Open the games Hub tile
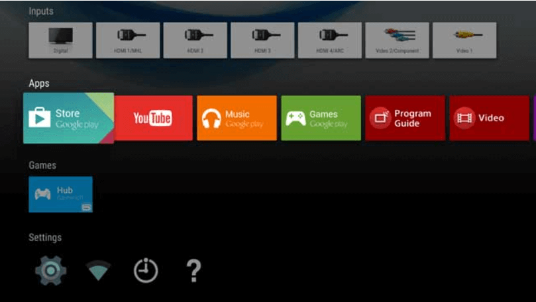Viewport: 536px width, 302px height. [60, 195]
